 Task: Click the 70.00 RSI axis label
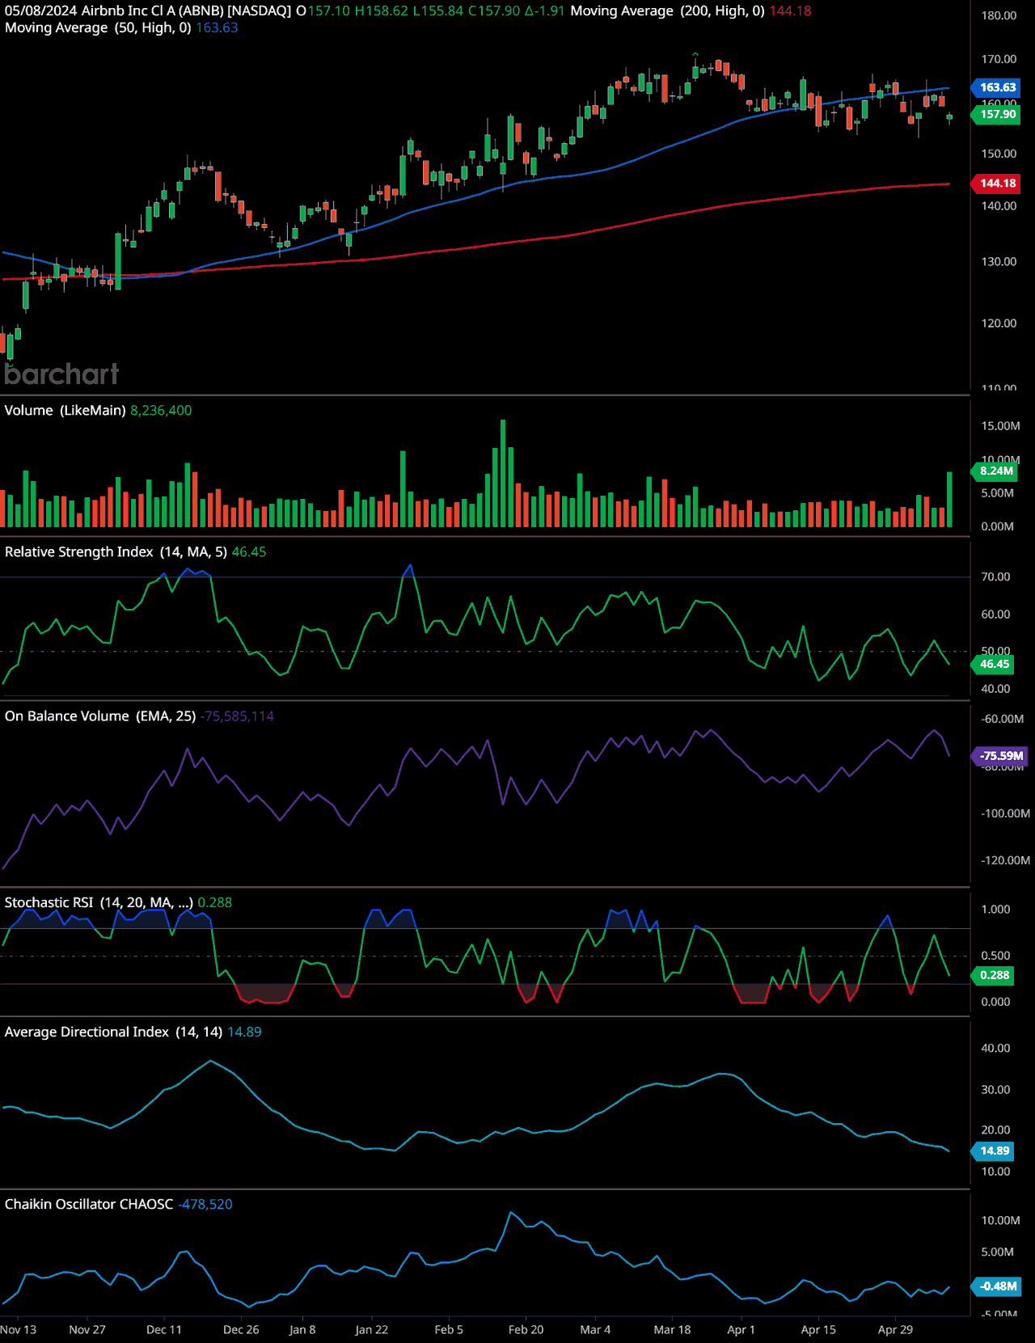pos(995,576)
